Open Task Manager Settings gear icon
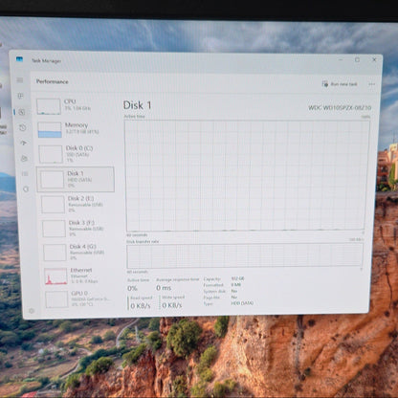 (32, 311)
